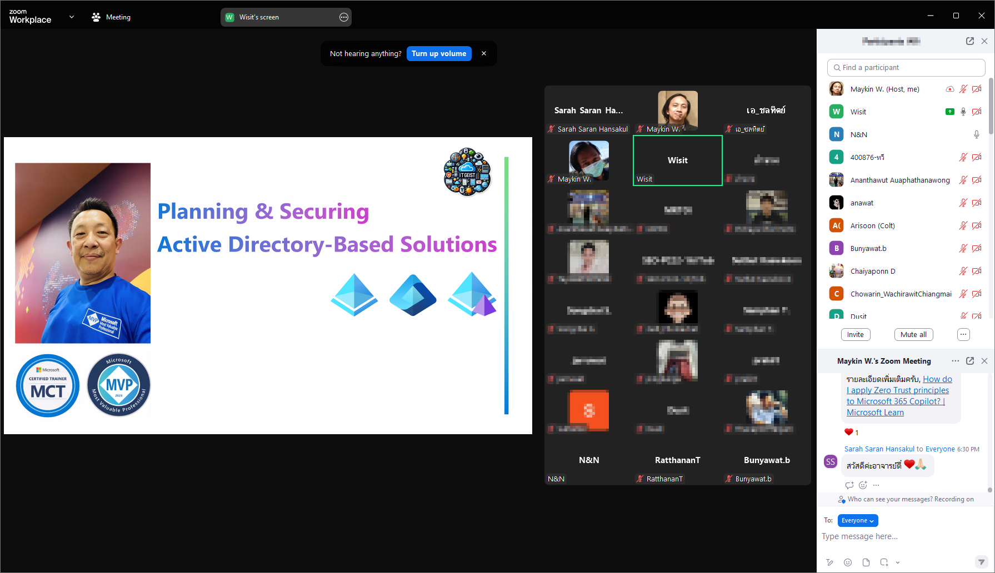Click Chowarin_WachirawitChiangmai muted mic icon
Image resolution: width=995 pixels, height=573 pixels.
[x=963, y=294]
